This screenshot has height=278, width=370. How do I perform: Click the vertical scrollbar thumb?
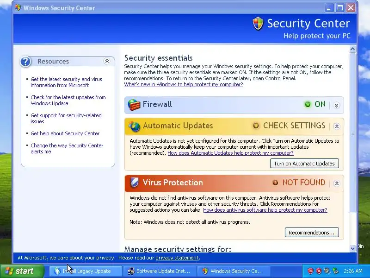pos(352,133)
